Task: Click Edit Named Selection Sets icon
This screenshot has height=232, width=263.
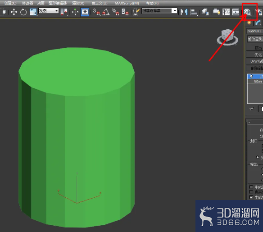Action: pos(136,12)
